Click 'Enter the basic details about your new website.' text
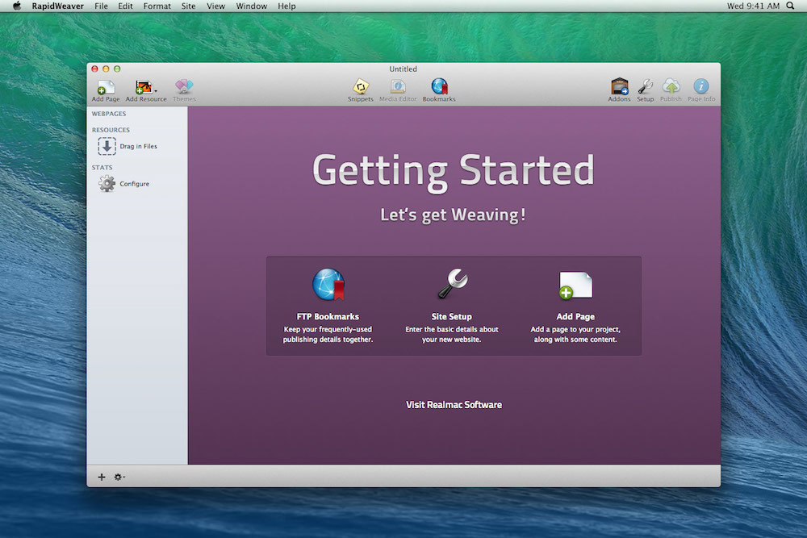 click(451, 334)
